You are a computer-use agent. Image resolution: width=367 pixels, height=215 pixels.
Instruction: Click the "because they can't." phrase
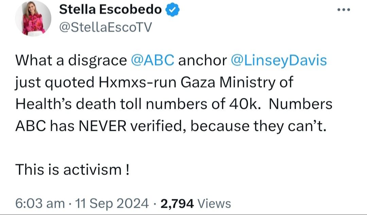[x=258, y=126]
